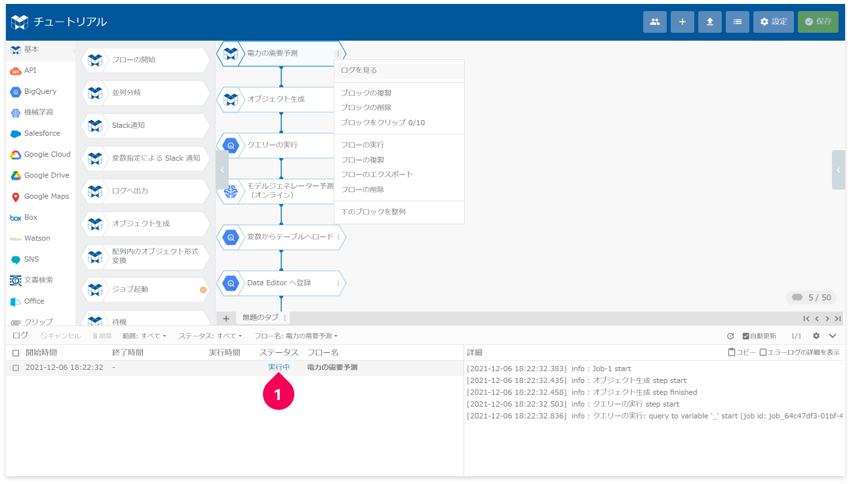Screen dimensions: 851x484
Task: Add a new tab with the plus button
Action: point(226,318)
